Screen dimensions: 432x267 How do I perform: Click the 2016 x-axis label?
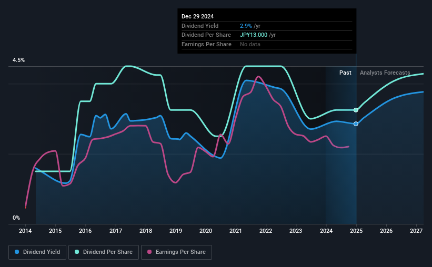pyautogui.click(x=85, y=231)
